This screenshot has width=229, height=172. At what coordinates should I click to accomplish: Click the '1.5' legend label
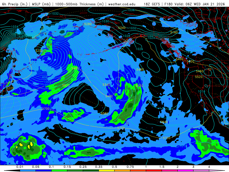pos(162,167)
